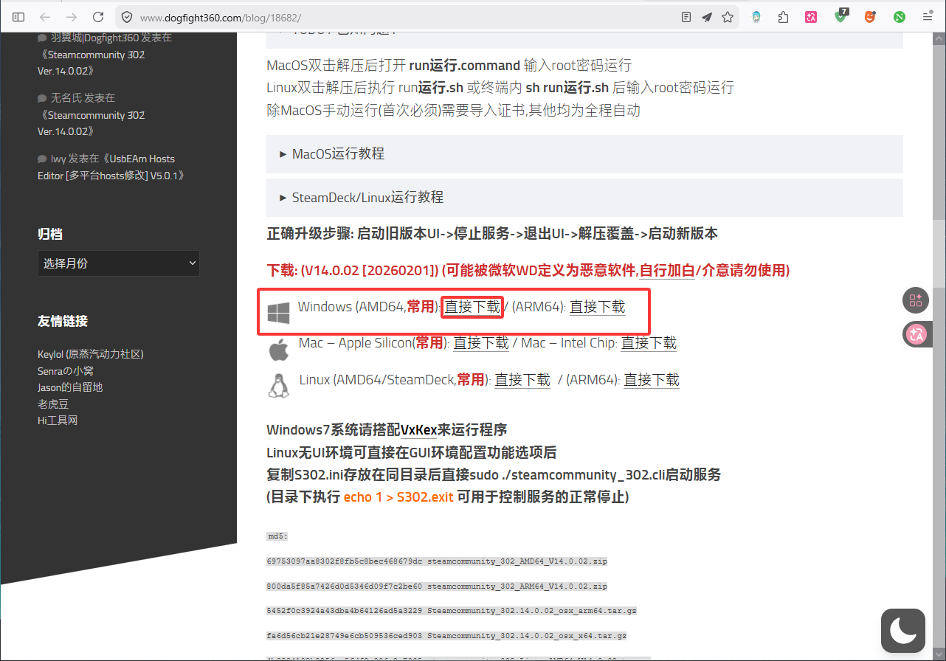Click the 友情链接 sidebar heading

[63, 321]
